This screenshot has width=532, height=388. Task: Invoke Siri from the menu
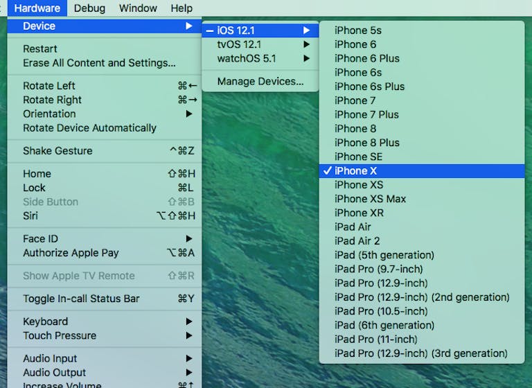[x=105, y=216]
